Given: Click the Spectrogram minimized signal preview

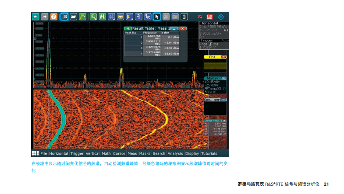Looking at the screenshot, I should point(215,108).
